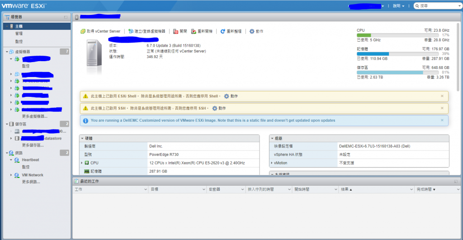The width and height of the screenshot is (463, 240).
Task: Click the 建立/登錄虛擬機器 toolbar icon
Action: [131, 31]
